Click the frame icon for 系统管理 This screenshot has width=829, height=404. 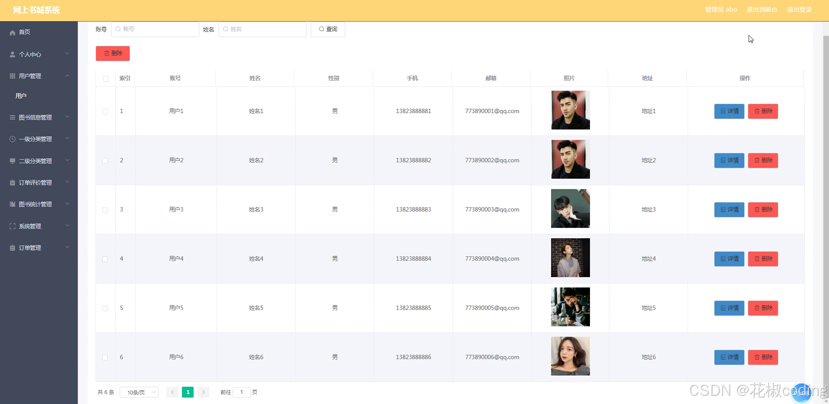click(13, 226)
